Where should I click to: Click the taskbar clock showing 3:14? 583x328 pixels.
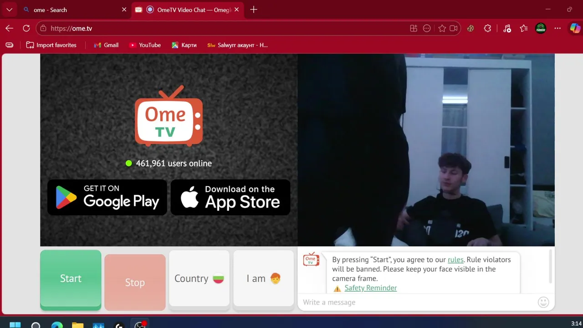pos(576,324)
